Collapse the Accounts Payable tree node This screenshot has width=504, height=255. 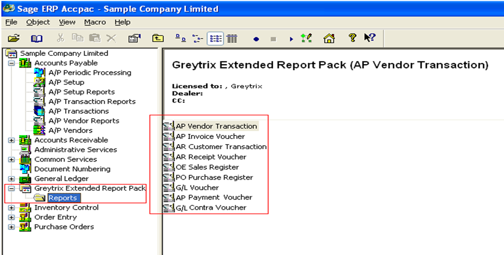tap(12, 63)
